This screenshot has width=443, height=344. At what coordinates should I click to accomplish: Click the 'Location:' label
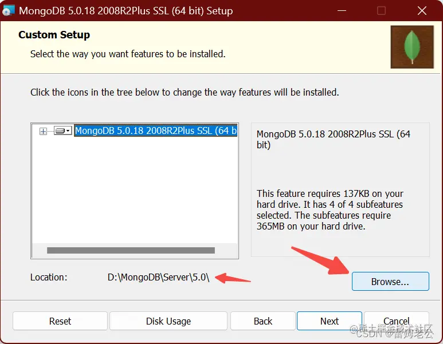coord(49,278)
